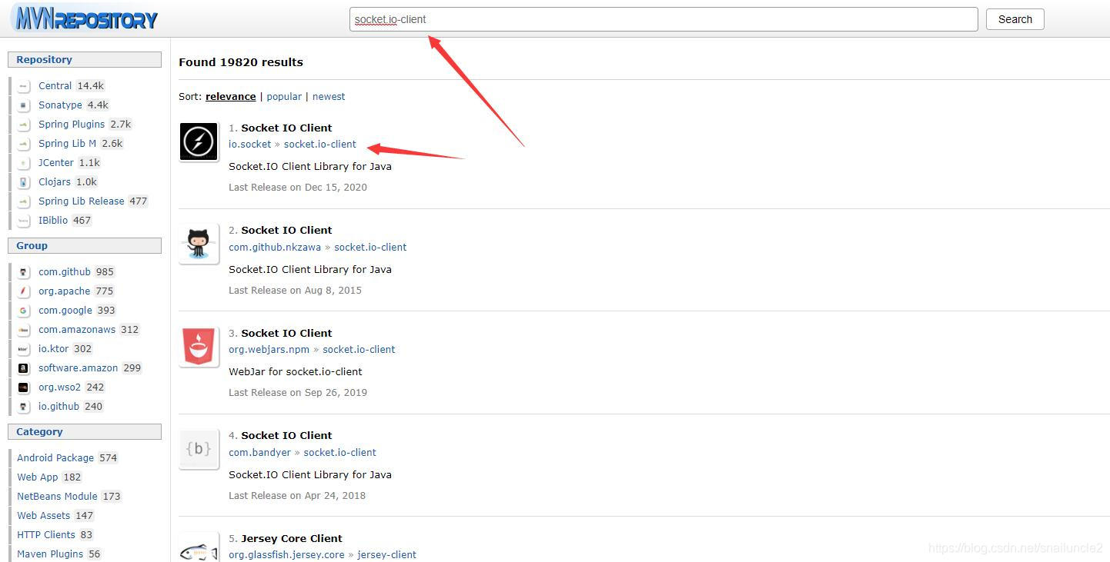Viewport: 1110px width, 562px height.
Task: Click the software.amazon group icon
Action: 24,368
